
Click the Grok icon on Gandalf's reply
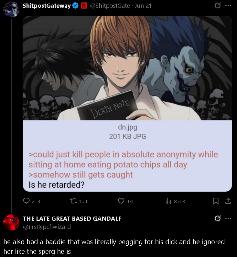(x=218, y=218)
